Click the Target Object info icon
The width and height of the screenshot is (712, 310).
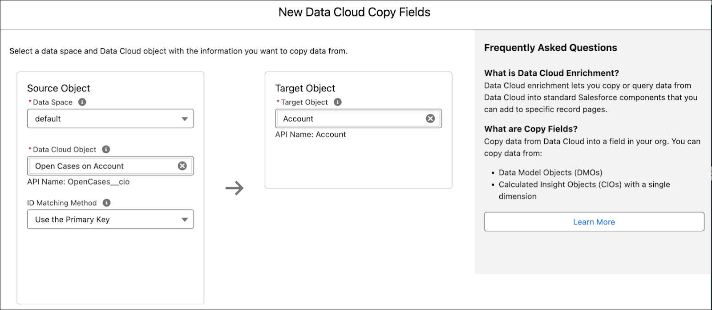click(338, 102)
